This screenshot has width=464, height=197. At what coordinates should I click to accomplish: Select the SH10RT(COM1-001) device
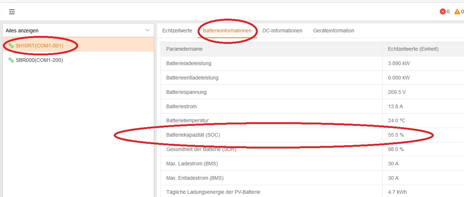40,46
